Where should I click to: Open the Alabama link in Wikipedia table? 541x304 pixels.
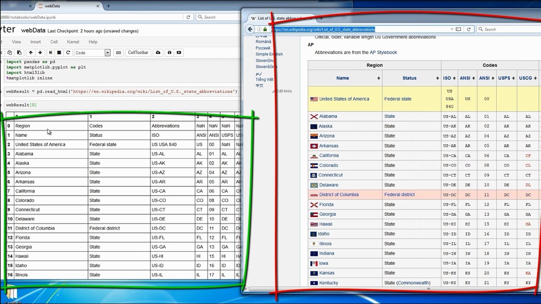(328, 116)
